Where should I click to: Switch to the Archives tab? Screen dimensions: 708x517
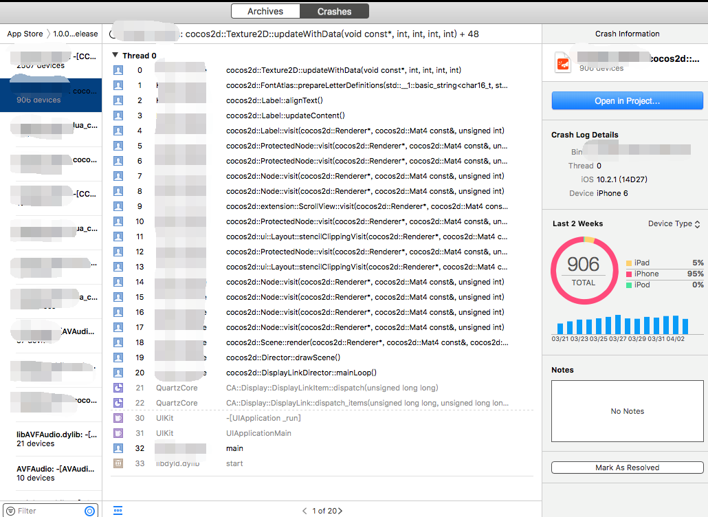[265, 11]
